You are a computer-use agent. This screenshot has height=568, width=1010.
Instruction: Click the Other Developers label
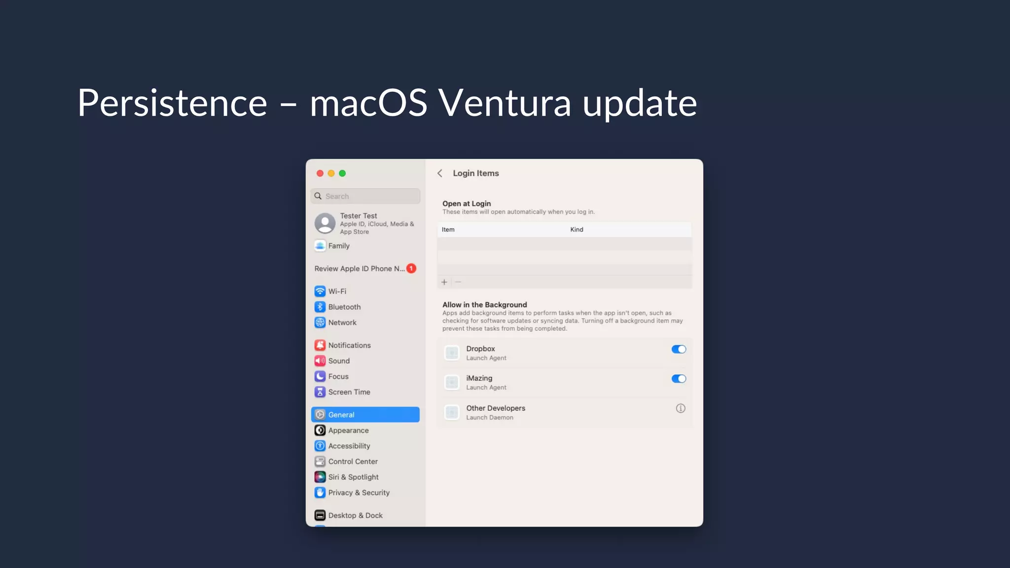tap(496, 408)
